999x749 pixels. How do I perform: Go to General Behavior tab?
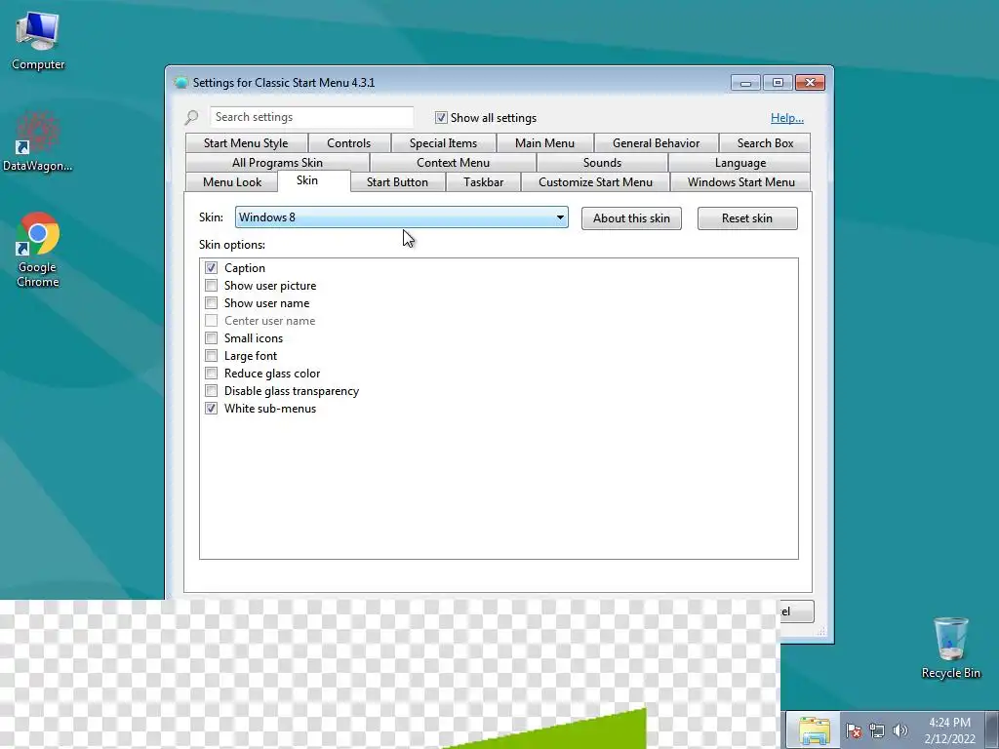657,143
